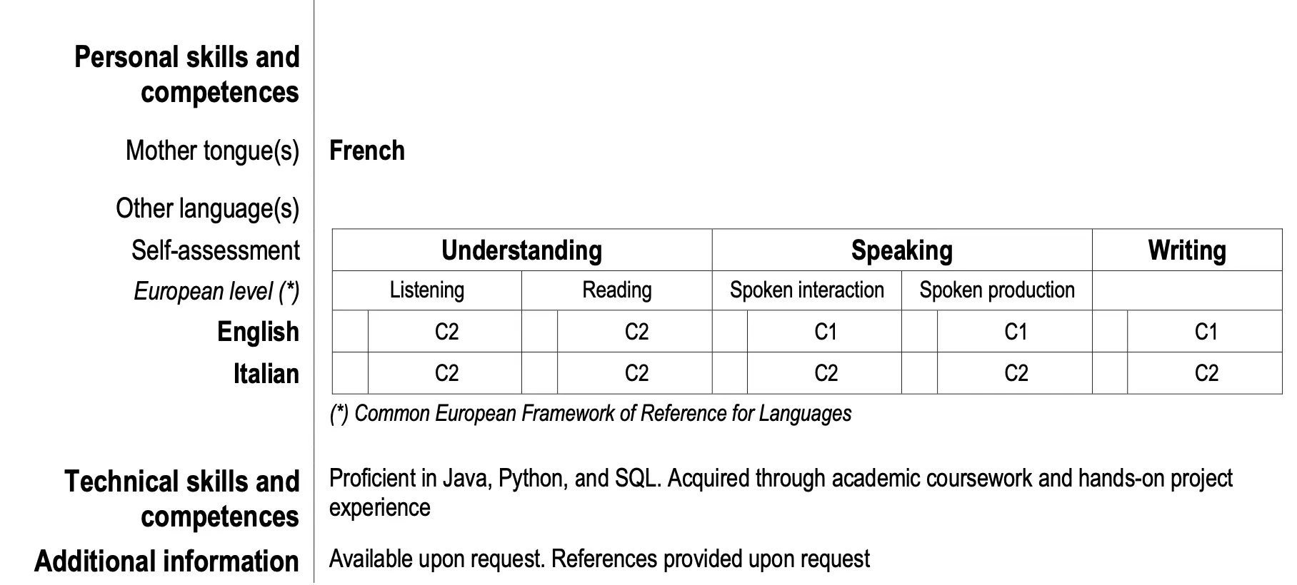Click the Understanding table header

pyautogui.click(x=521, y=250)
